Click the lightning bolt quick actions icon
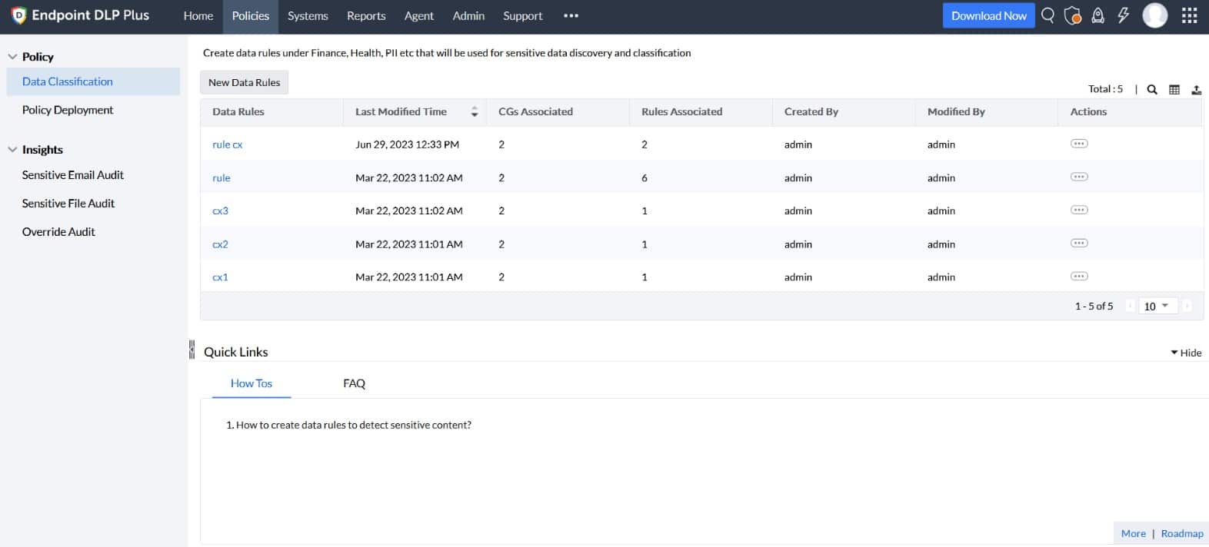 [1124, 15]
